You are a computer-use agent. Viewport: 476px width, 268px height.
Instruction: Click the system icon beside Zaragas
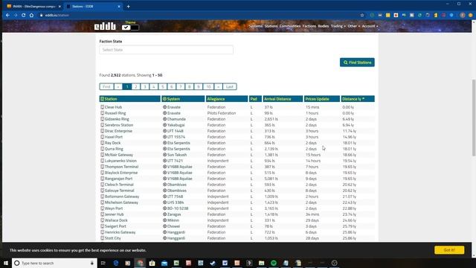point(164,214)
